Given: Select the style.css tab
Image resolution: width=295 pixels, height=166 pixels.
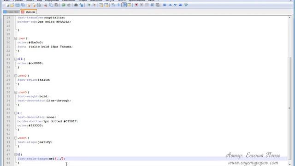Looking at the screenshot, I should point(29,12).
